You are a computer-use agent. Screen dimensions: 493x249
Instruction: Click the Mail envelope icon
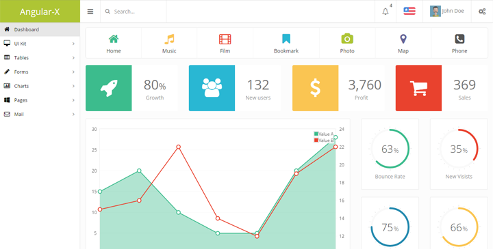(7, 114)
